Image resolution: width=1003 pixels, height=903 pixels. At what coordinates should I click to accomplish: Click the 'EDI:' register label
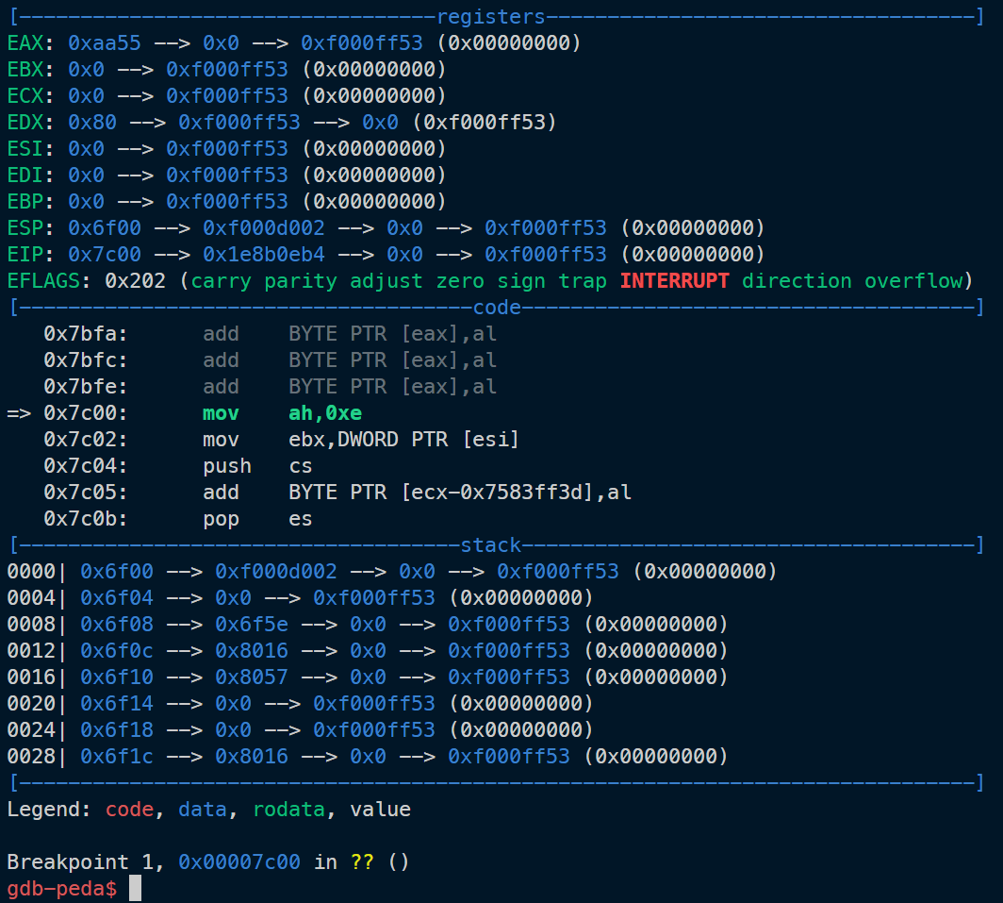pos(31,175)
